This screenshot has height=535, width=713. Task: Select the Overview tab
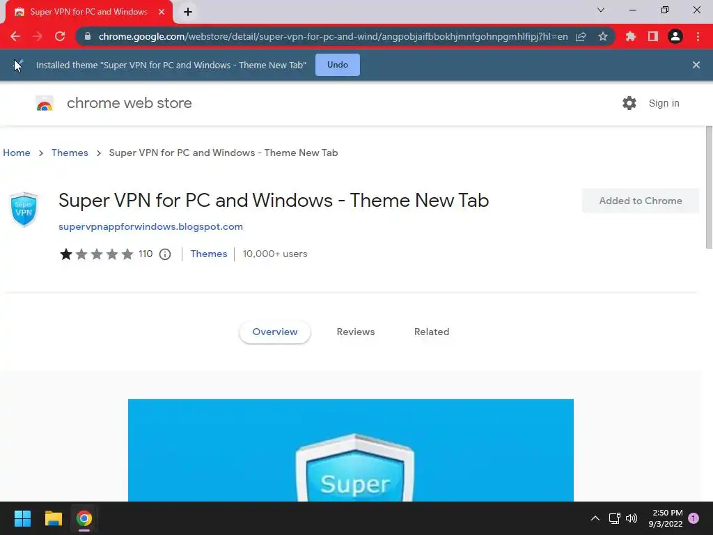pyautogui.click(x=274, y=332)
